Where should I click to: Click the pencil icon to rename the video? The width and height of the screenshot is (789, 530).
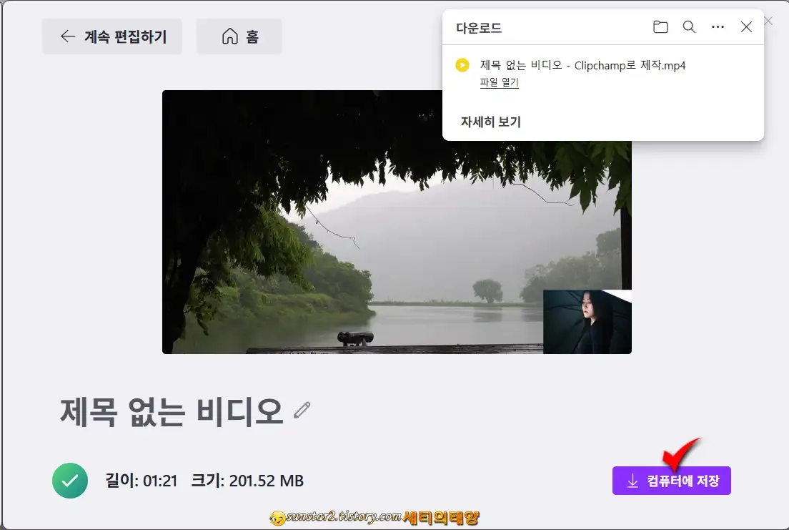tap(303, 409)
